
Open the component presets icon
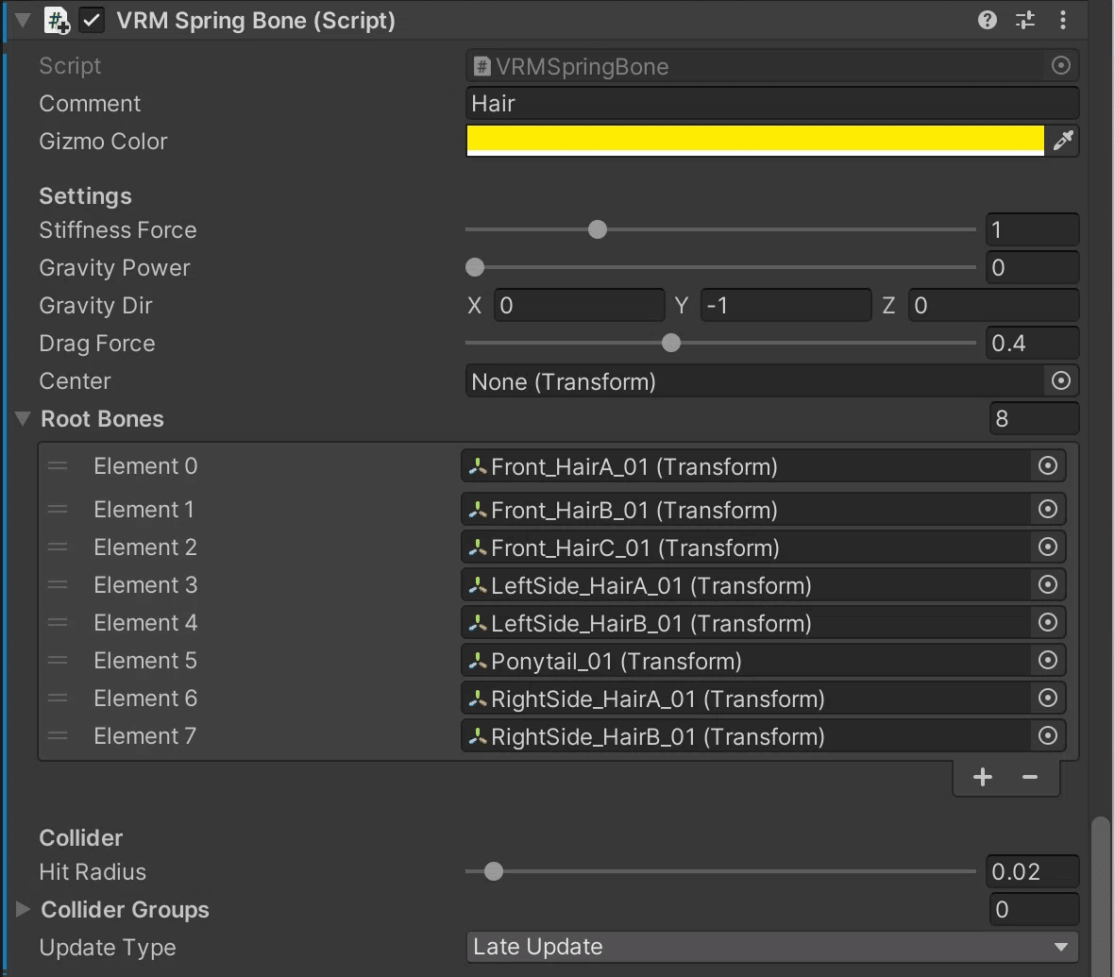coord(1025,20)
